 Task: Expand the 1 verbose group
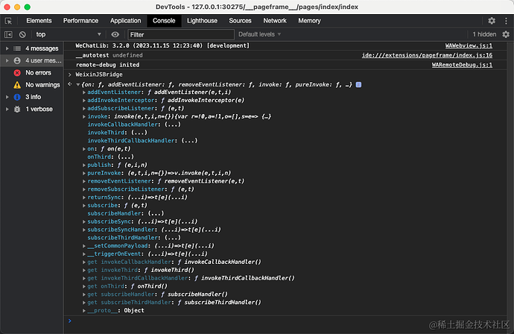tap(7, 110)
